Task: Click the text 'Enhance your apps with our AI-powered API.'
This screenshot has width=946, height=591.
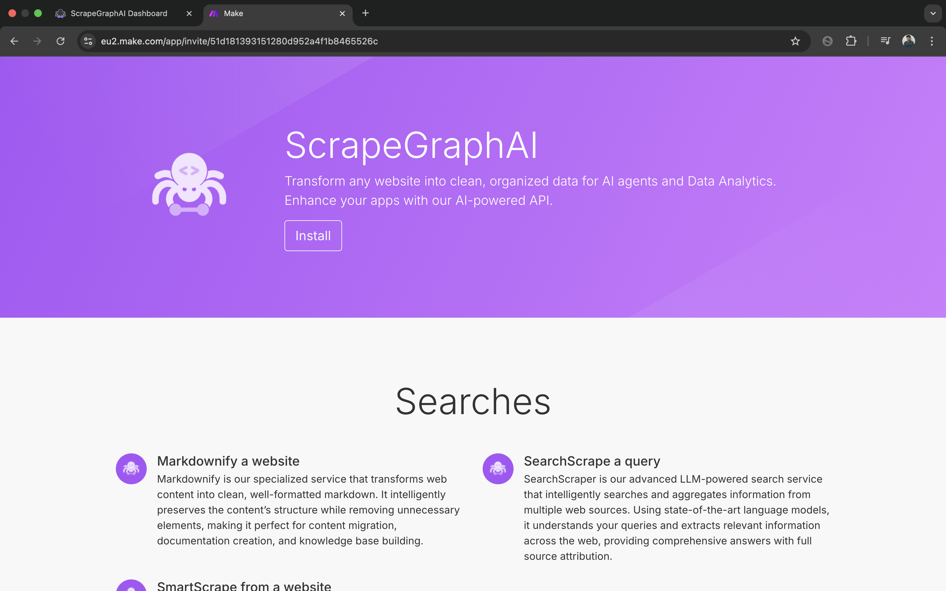Action: [x=418, y=200]
